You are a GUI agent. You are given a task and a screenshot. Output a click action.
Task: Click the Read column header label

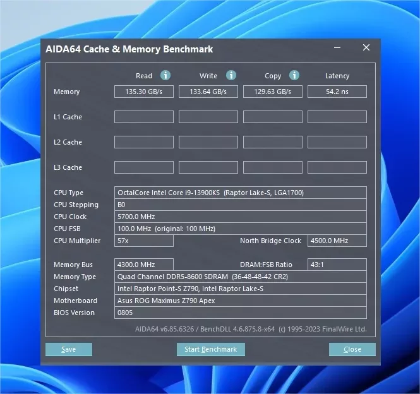(x=144, y=76)
